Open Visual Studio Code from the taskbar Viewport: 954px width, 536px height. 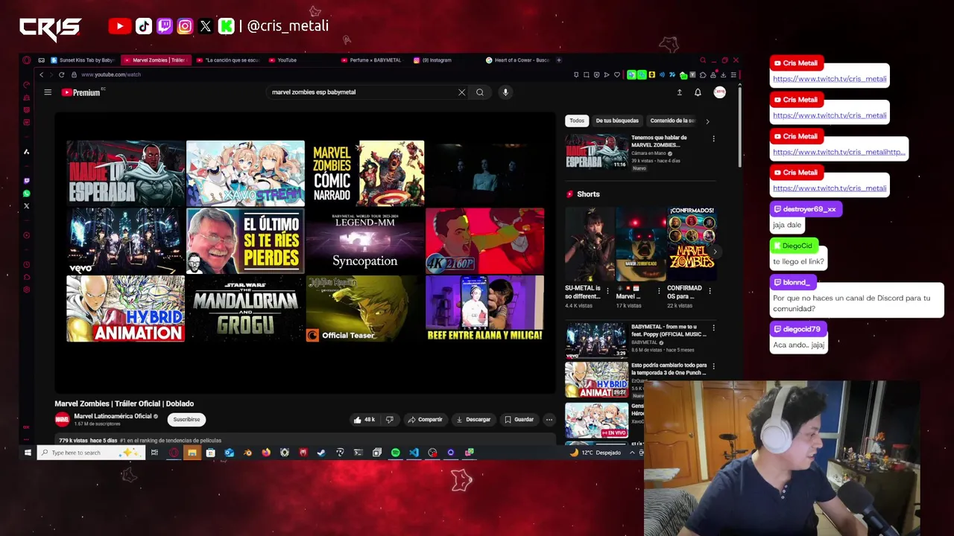tap(414, 453)
